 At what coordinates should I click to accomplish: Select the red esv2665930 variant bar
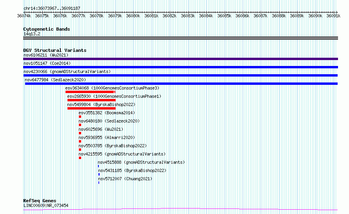[x=91, y=100]
